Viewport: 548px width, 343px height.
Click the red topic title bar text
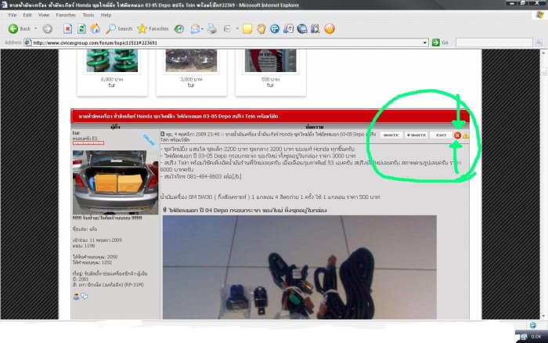coord(178,116)
